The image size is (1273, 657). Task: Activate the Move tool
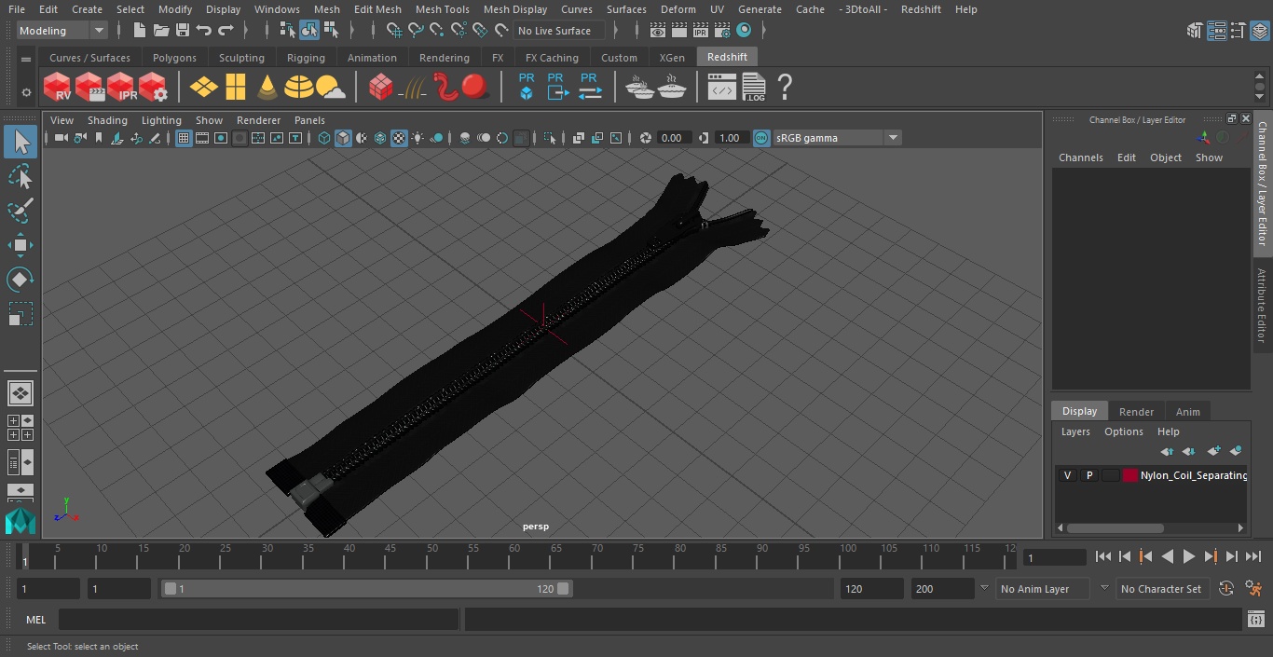[x=21, y=245]
